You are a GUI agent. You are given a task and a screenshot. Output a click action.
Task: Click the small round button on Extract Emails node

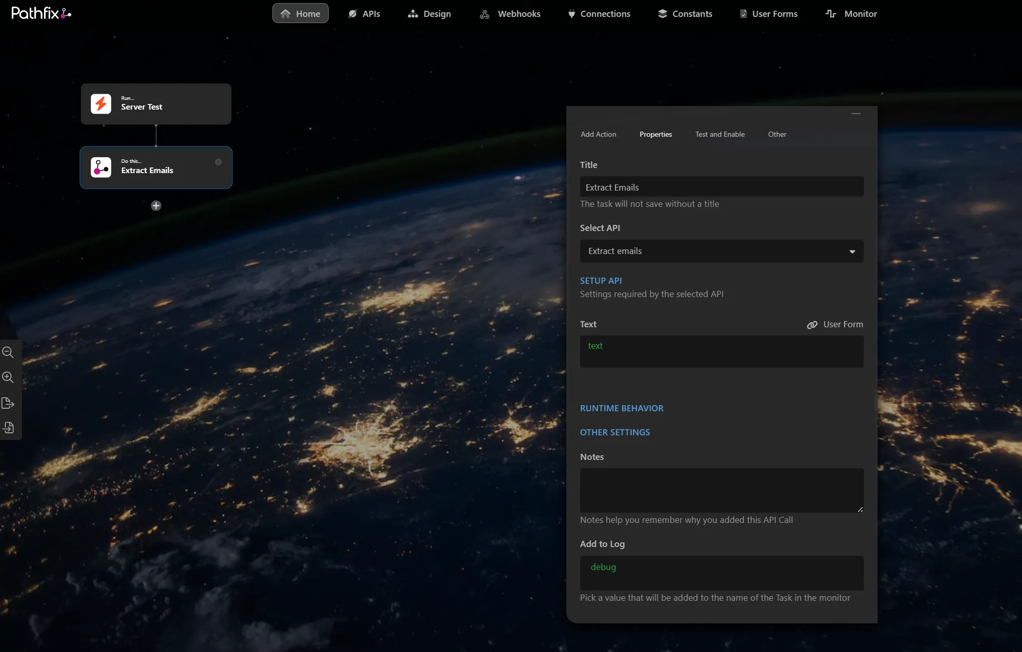[x=219, y=162]
